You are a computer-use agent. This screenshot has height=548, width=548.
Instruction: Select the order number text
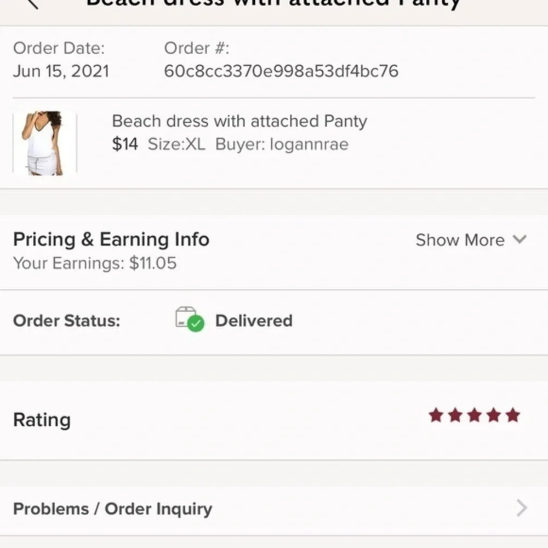pyautogui.click(x=282, y=71)
